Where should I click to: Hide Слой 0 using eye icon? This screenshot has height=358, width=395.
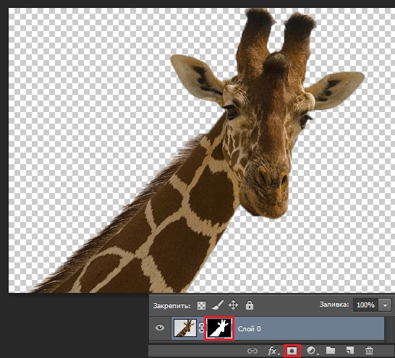tap(160, 328)
